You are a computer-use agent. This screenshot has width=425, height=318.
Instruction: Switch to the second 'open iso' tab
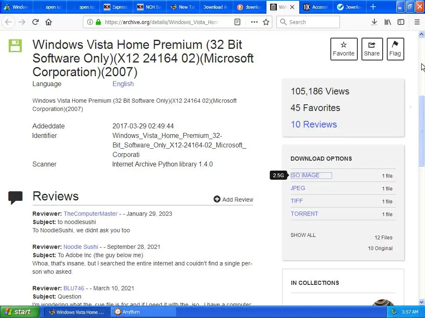coord(83,7)
